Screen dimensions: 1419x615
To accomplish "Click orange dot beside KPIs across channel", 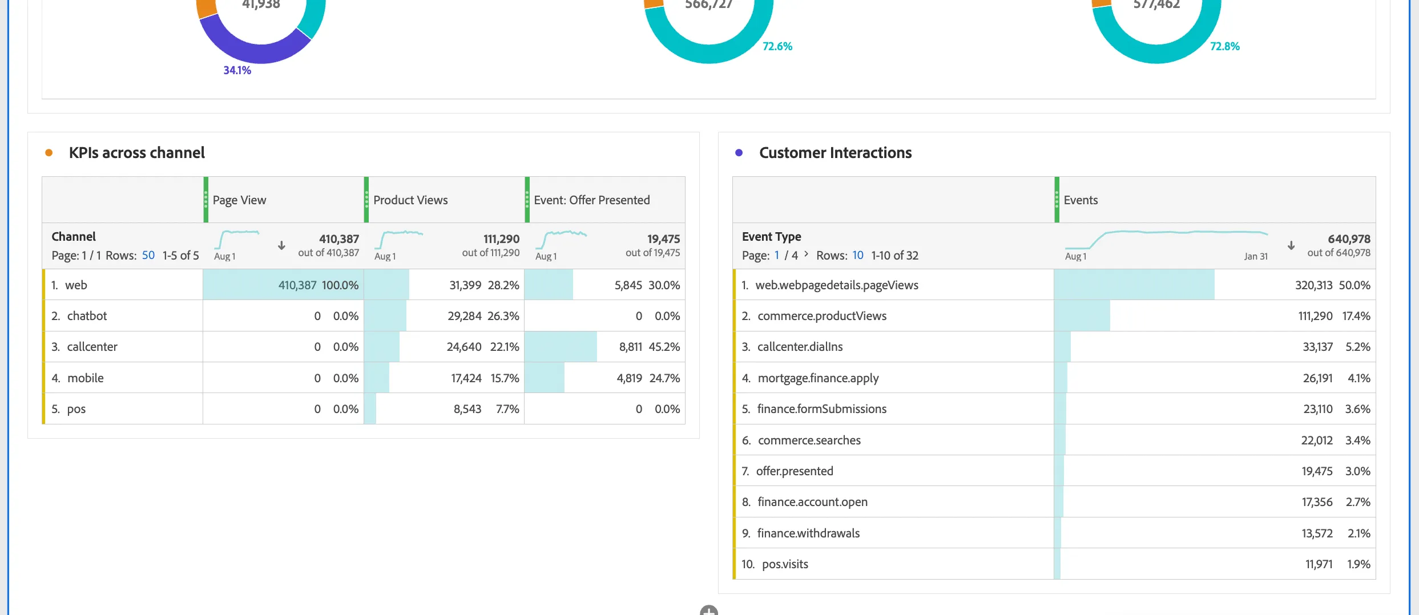I will tap(49, 153).
